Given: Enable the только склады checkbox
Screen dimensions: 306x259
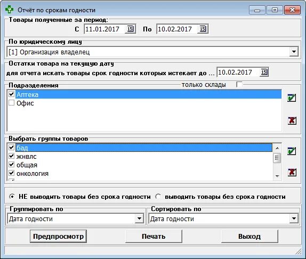Looking at the screenshot, I should (x=239, y=85).
